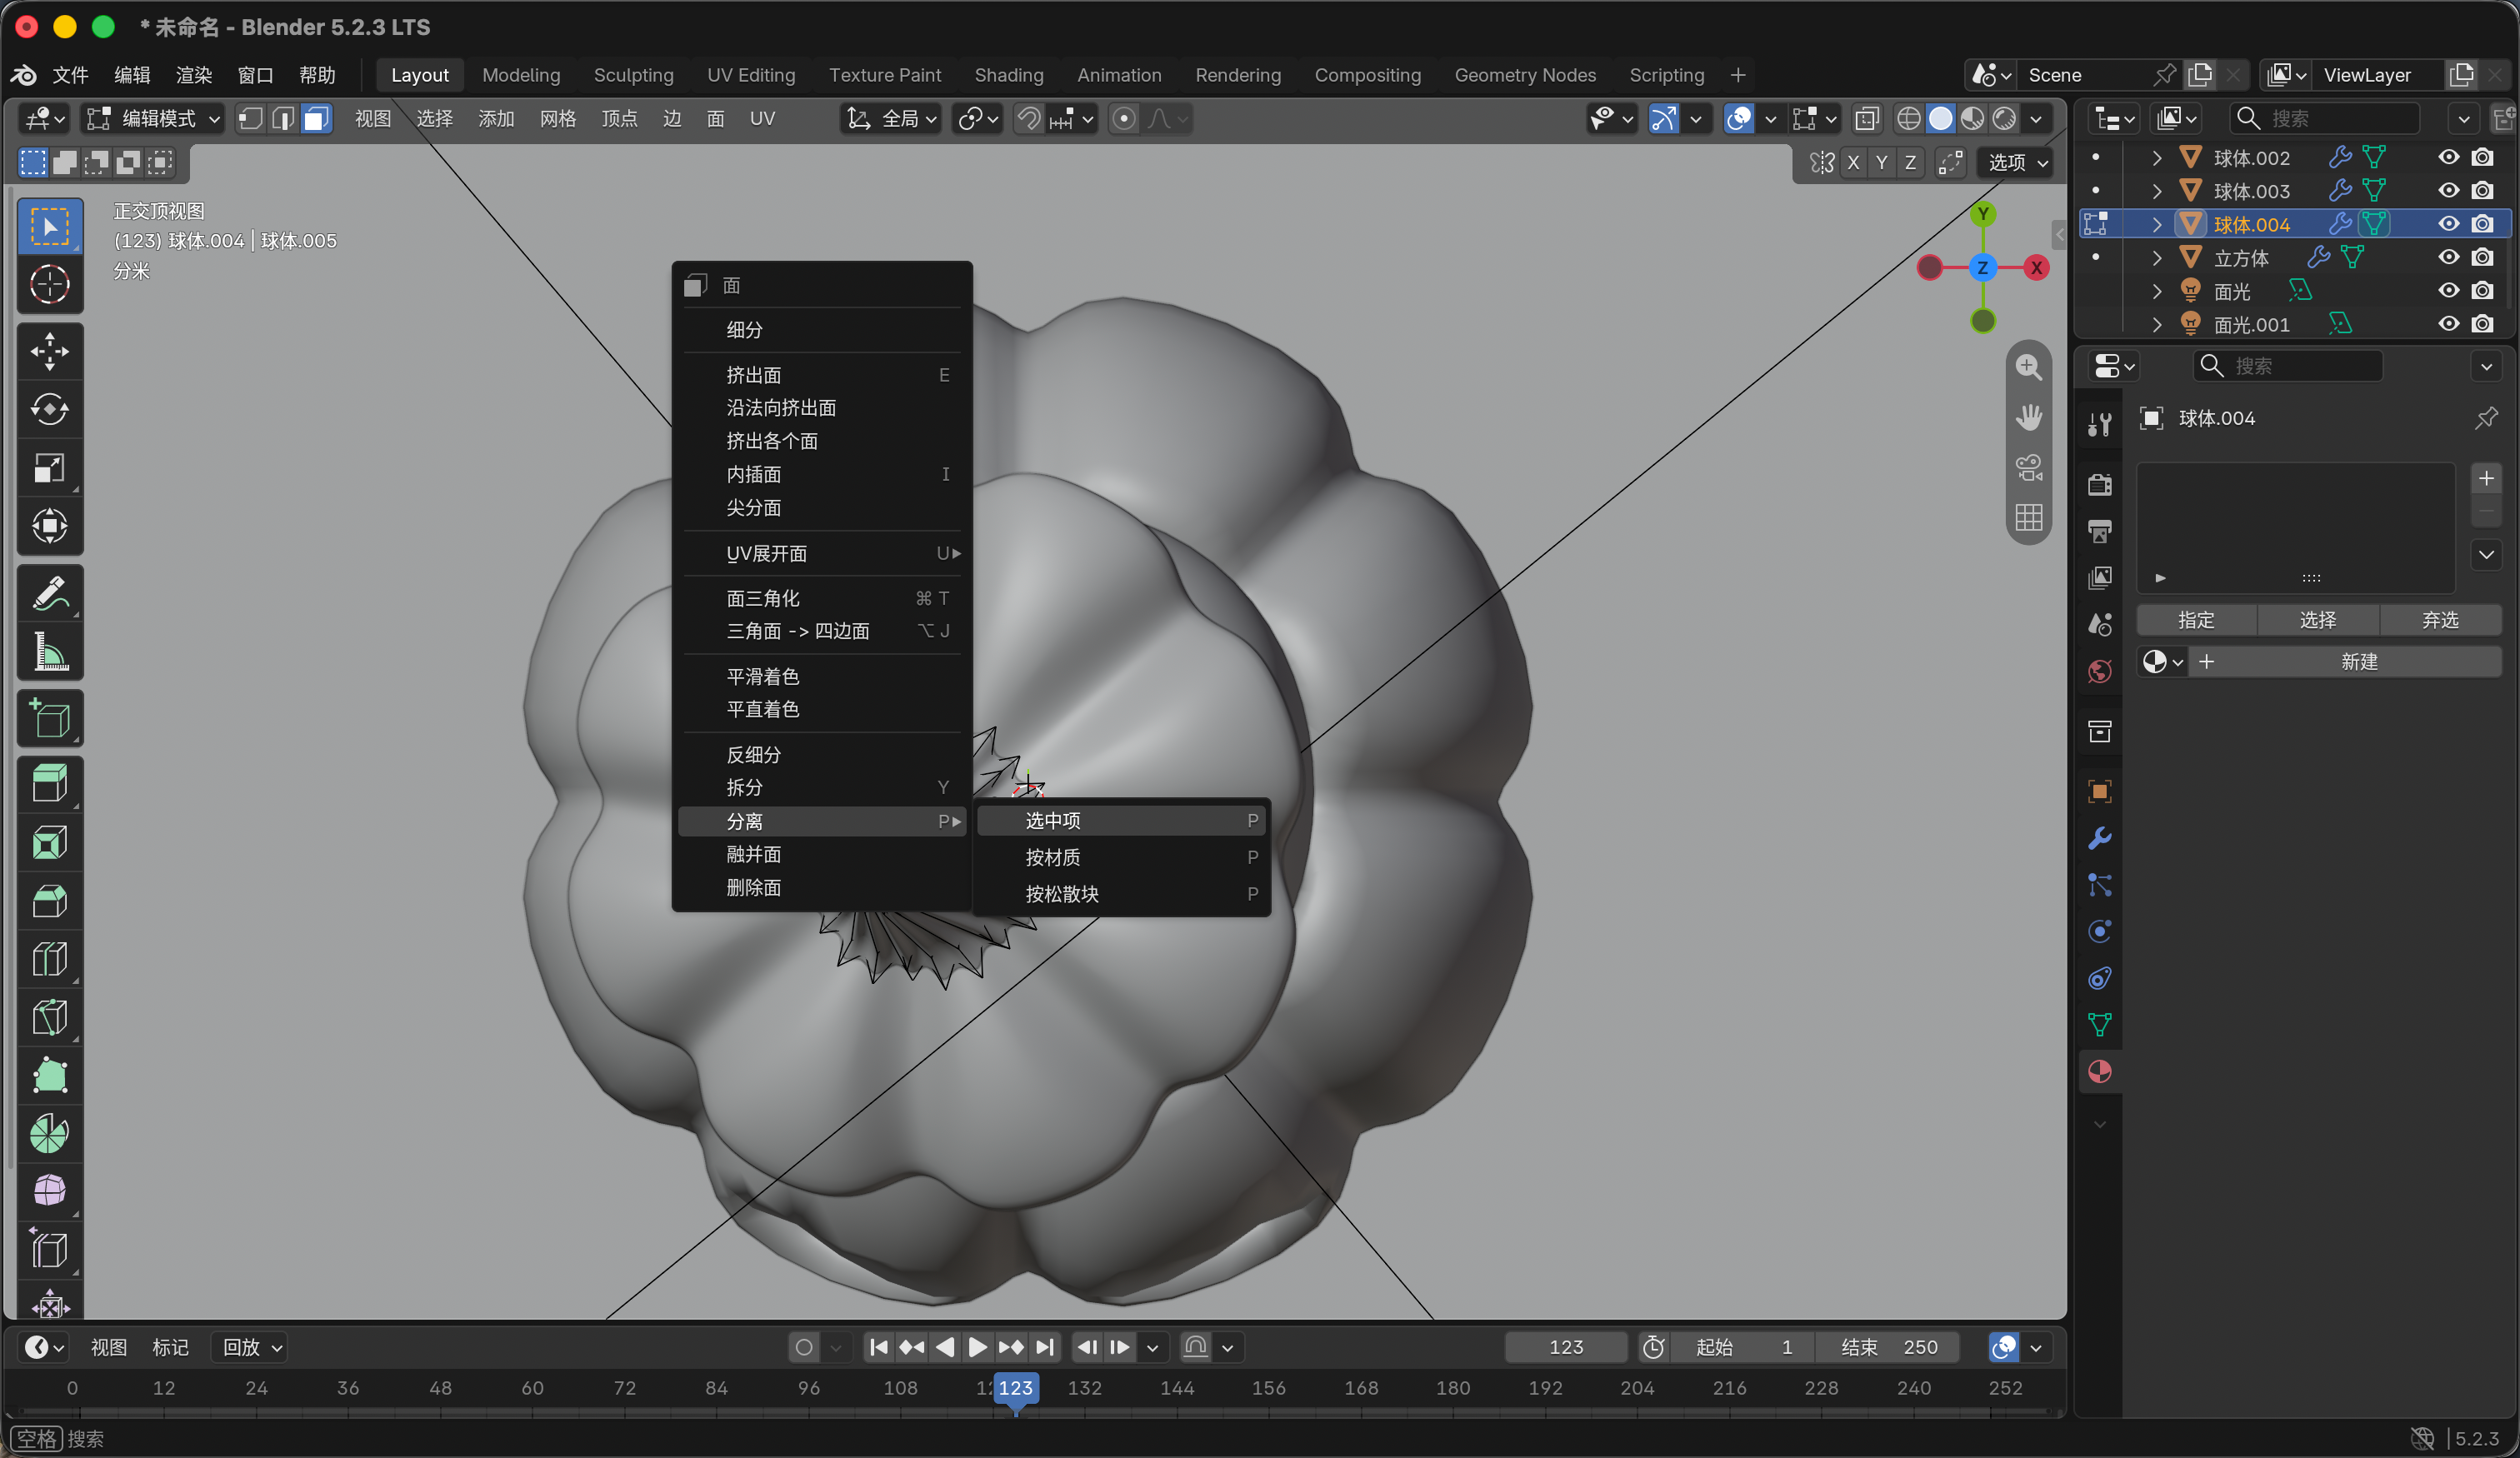Screen dimensions: 2520x1458
Task: Select the Knife tool
Action: pyautogui.click(x=50, y=1017)
